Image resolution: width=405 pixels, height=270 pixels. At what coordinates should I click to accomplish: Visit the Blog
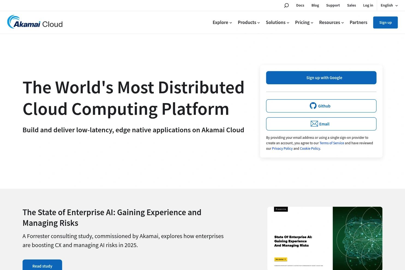[x=315, y=5]
